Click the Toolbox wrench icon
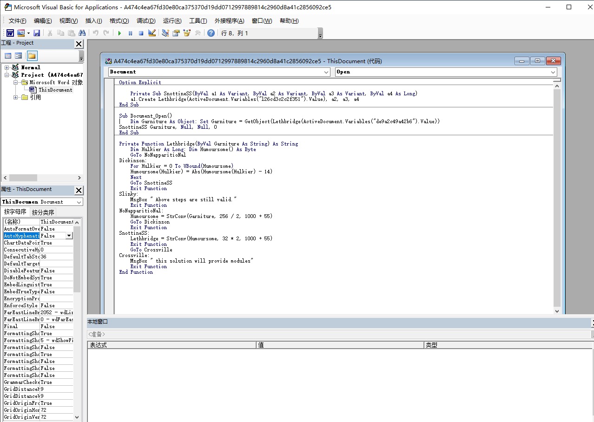 point(198,33)
